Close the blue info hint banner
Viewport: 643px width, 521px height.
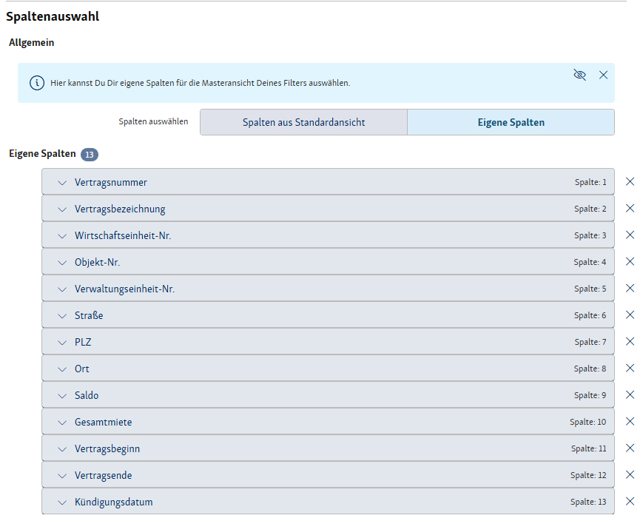pyautogui.click(x=603, y=75)
